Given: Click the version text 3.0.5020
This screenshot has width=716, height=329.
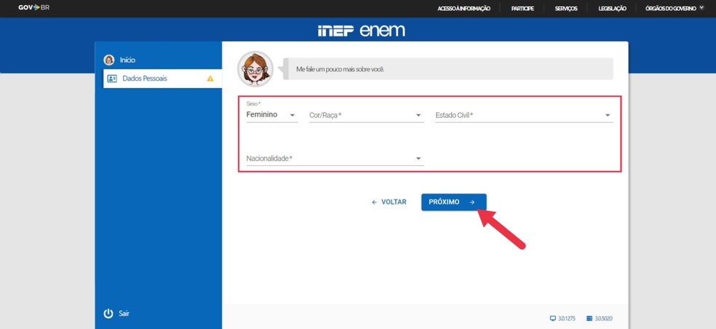Looking at the screenshot, I should [603, 319].
